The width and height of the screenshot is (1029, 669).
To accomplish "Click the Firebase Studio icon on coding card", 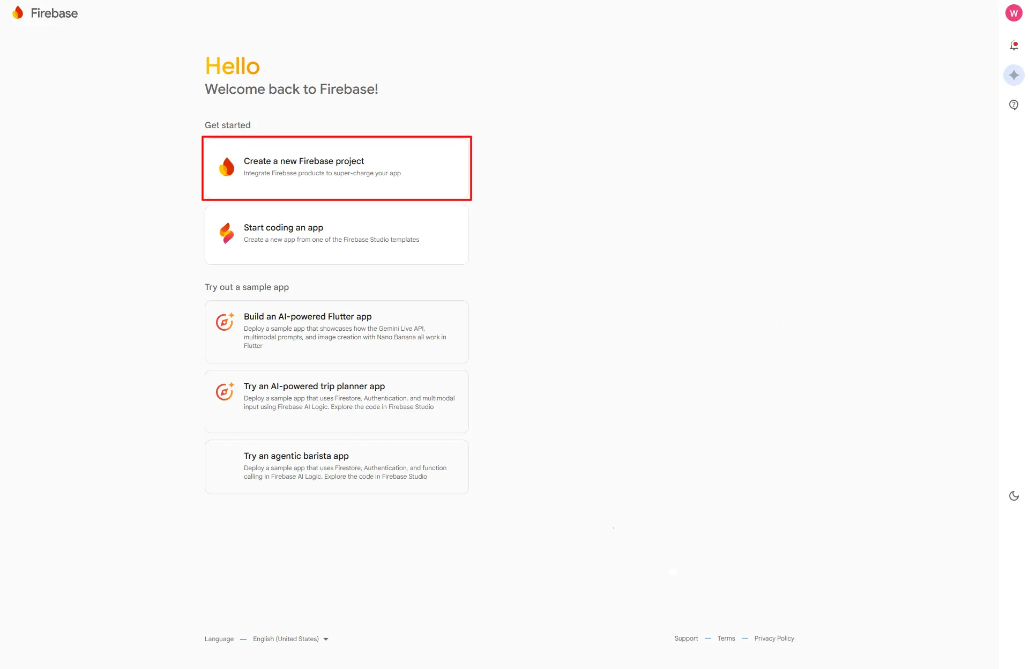I will (227, 233).
